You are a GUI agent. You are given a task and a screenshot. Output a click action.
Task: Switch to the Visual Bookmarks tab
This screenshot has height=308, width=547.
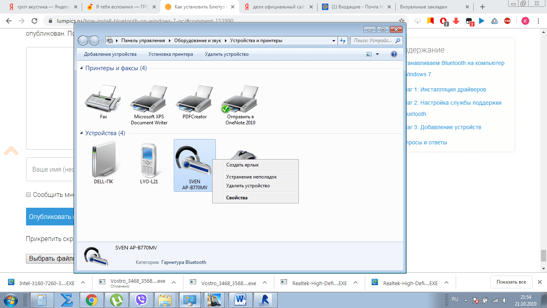(434, 7)
